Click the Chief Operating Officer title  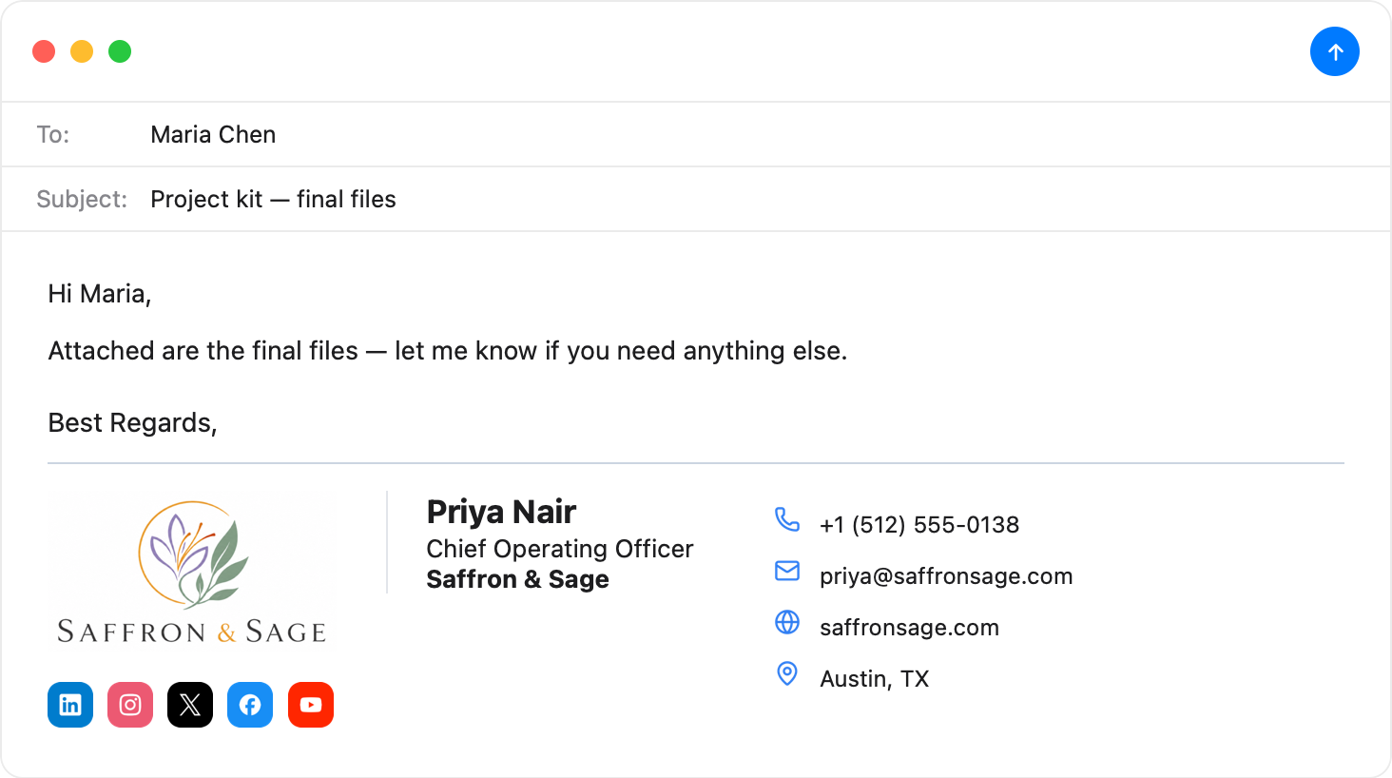tap(560, 549)
